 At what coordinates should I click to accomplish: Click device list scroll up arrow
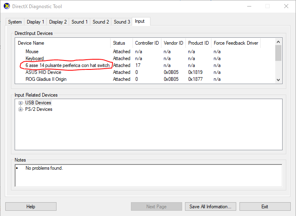pyautogui.click(x=278, y=42)
